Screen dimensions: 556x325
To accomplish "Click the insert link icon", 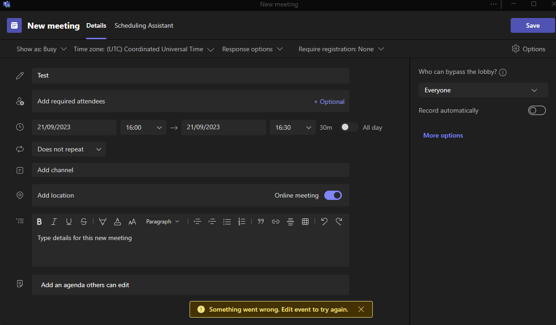I will [276, 222].
